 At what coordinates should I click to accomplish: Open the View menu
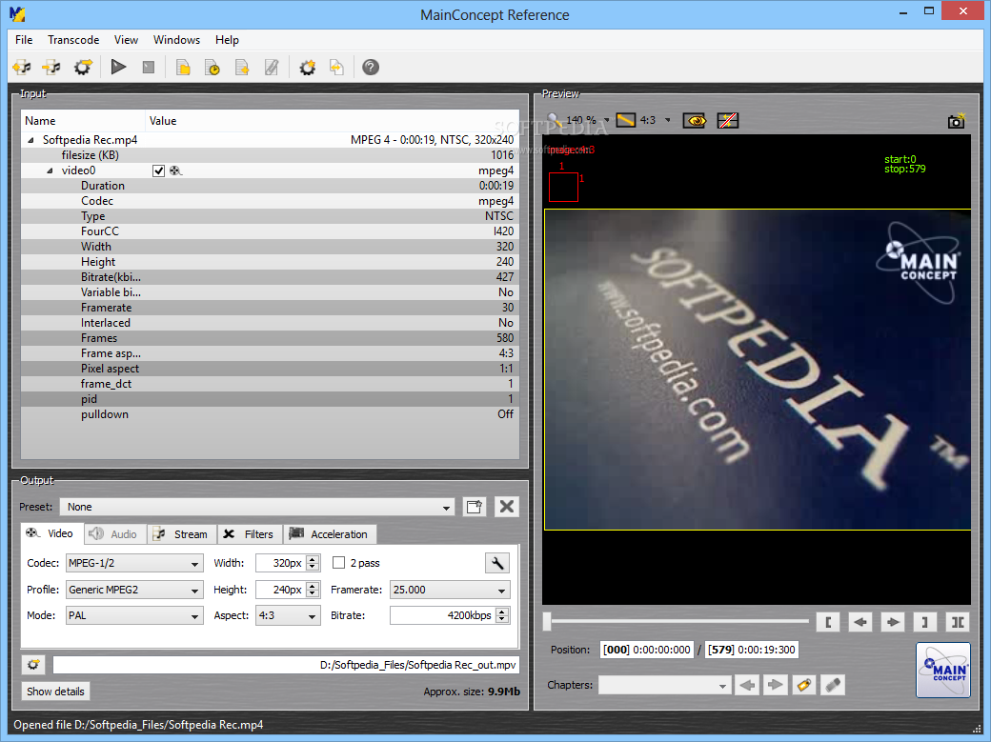coord(126,40)
